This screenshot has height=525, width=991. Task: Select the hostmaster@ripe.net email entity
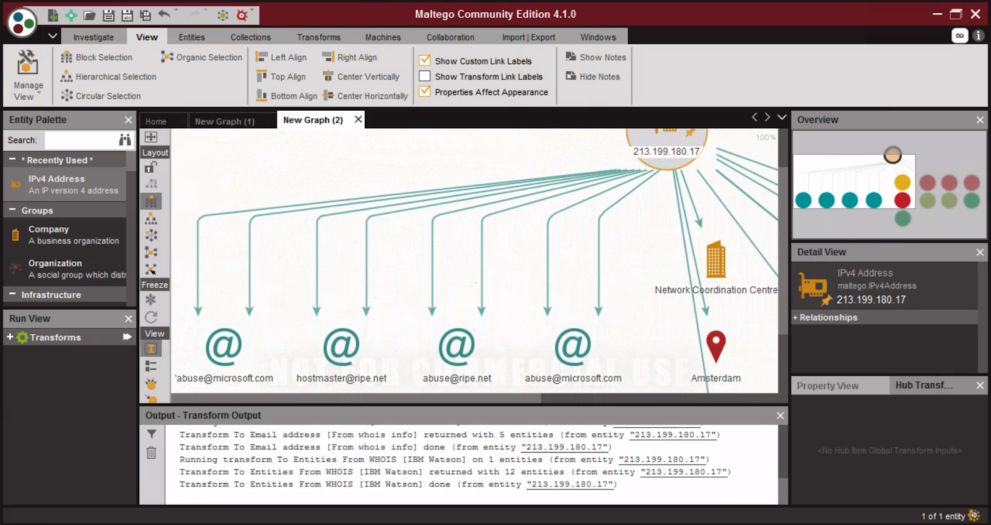(x=341, y=356)
